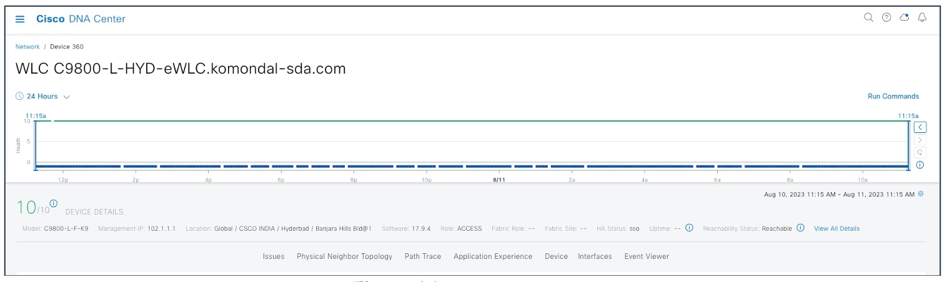Image resolution: width=947 pixels, height=282 pixels.
Task: Click the search magnifier icon
Action: point(868,17)
